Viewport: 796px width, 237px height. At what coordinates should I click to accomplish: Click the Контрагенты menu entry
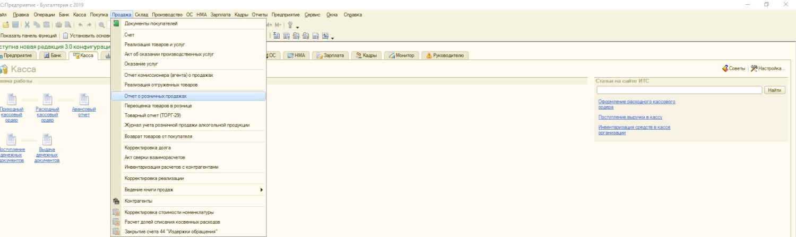(138, 201)
